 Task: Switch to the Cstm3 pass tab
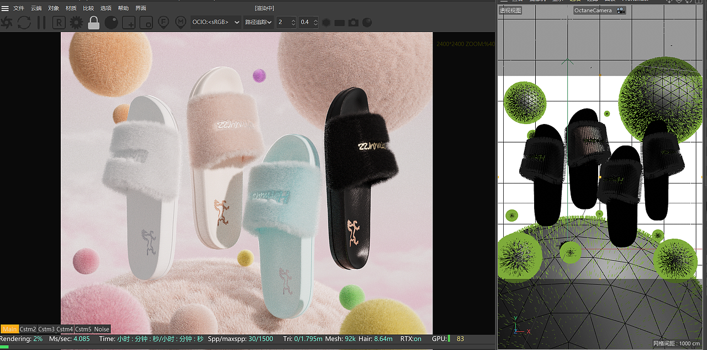tap(46, 329)
